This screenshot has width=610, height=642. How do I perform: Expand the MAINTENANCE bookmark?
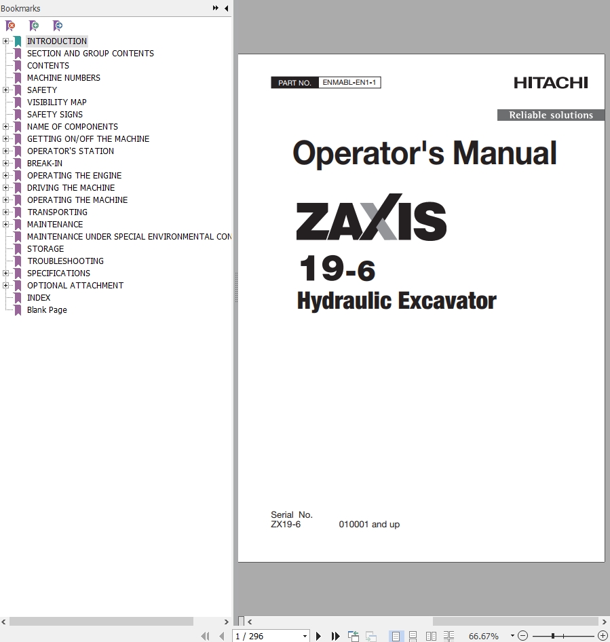coord(5,225)
